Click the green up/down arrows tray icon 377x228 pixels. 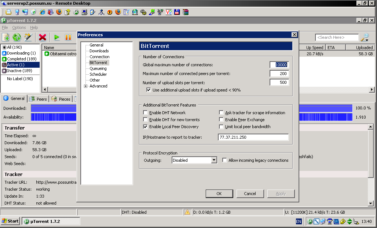349,221
